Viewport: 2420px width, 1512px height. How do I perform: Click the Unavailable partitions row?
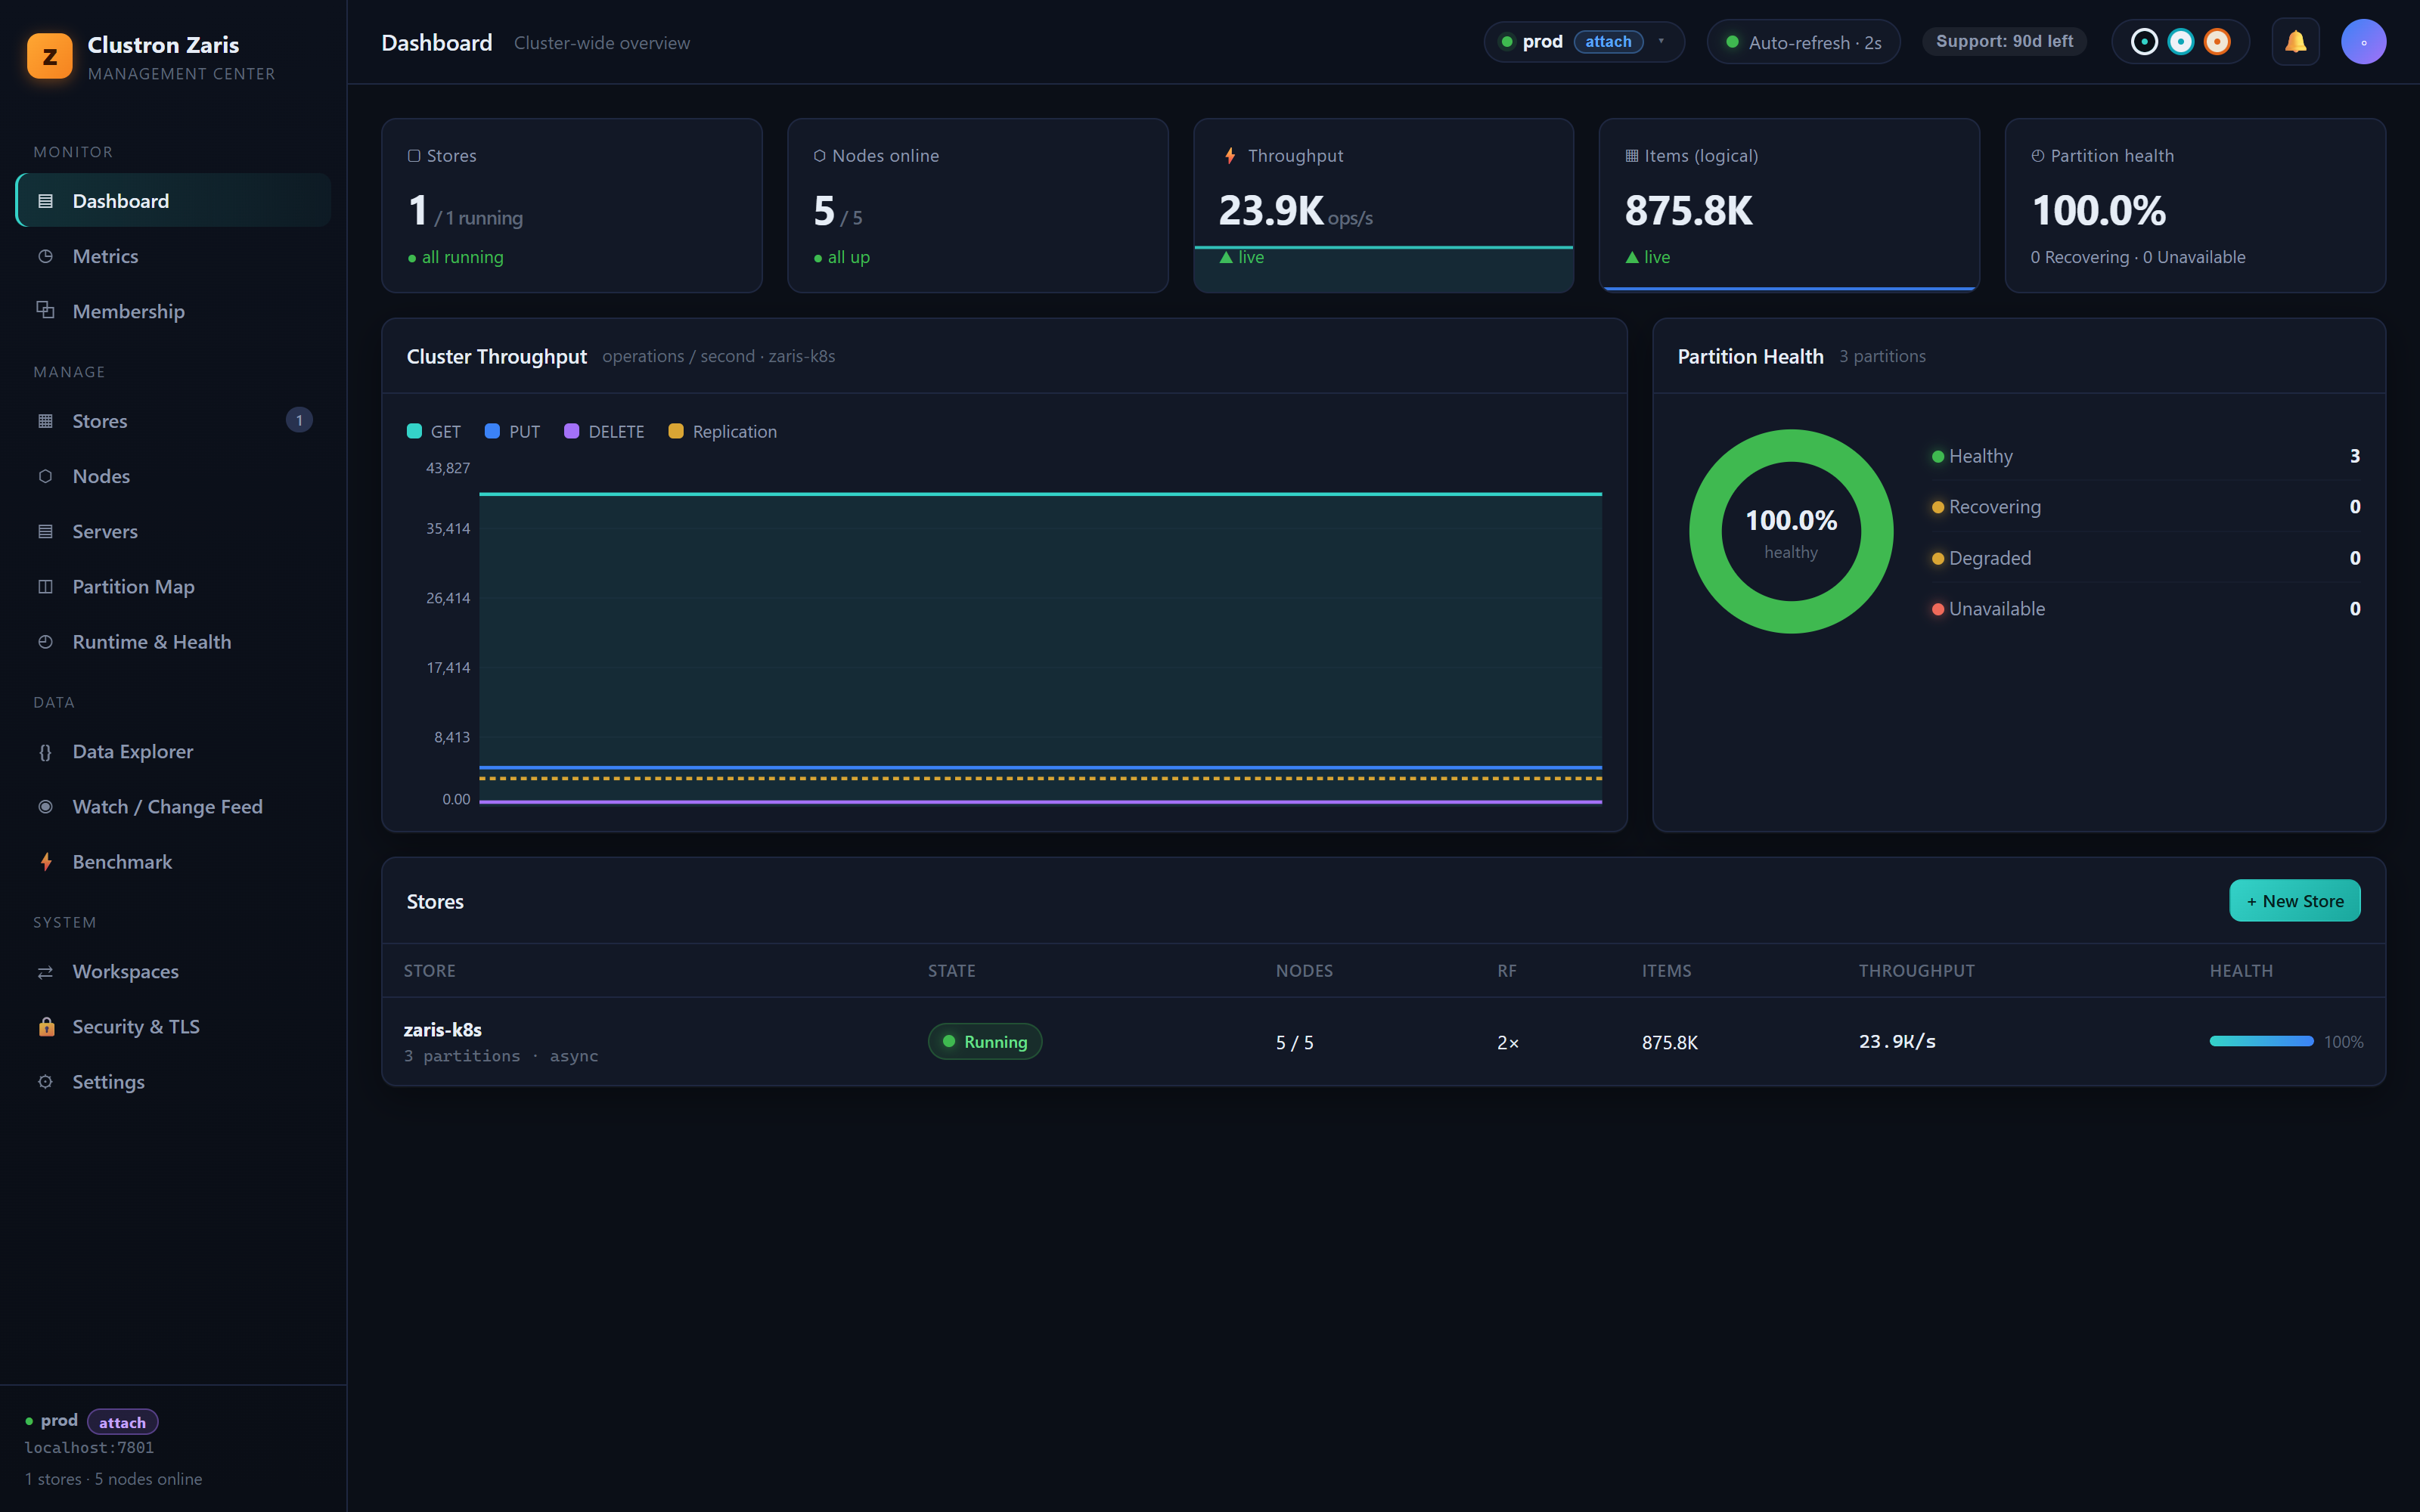(x=2146, y=609)
